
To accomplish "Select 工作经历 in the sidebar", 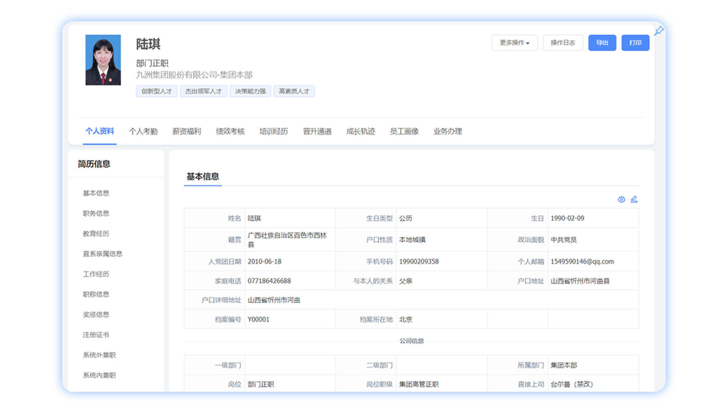I will (x=96, y=274).
